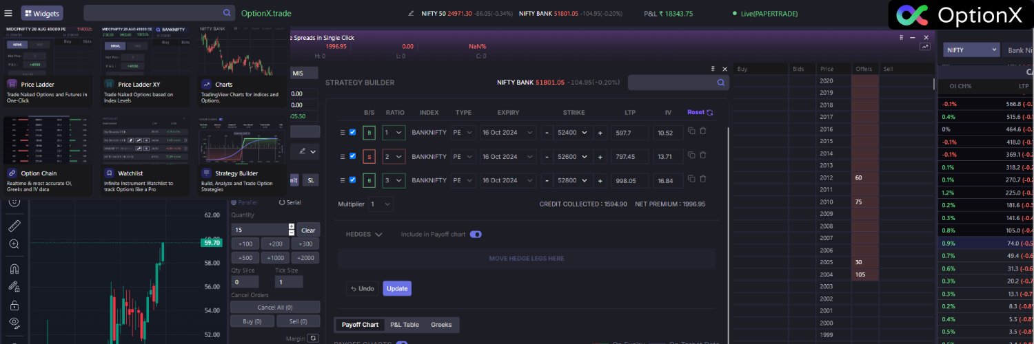Open the Price Ladder XY widget
The width and height of the screenshot is (1034, 344).
click(145, 66)
